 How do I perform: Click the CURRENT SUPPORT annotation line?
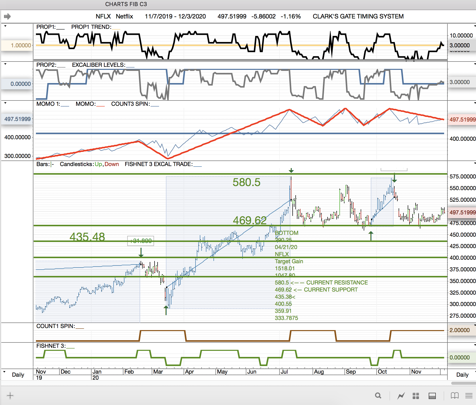coord(316,290)
